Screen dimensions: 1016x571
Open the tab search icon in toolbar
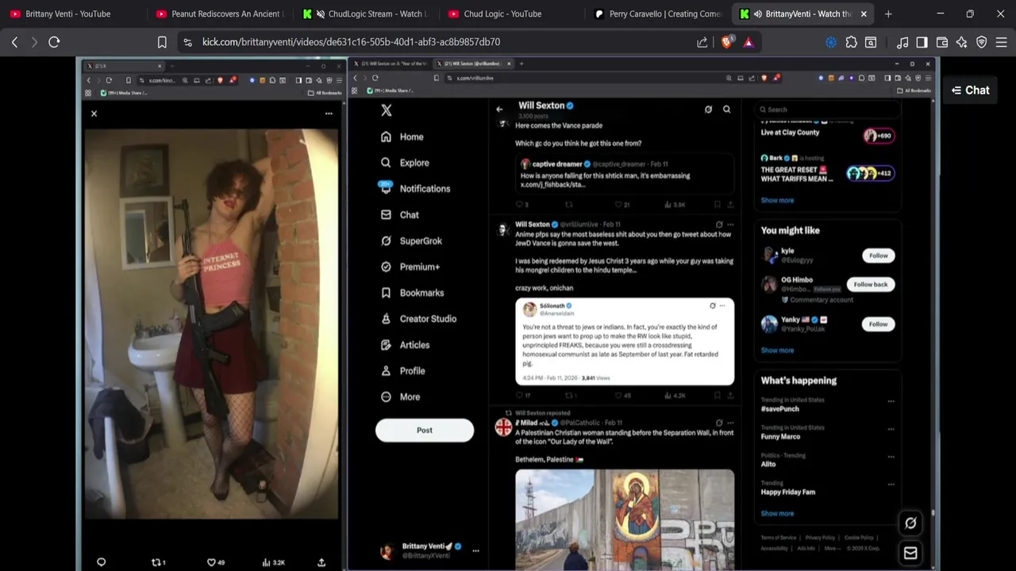pyautogui.click(x=871, y=42)
